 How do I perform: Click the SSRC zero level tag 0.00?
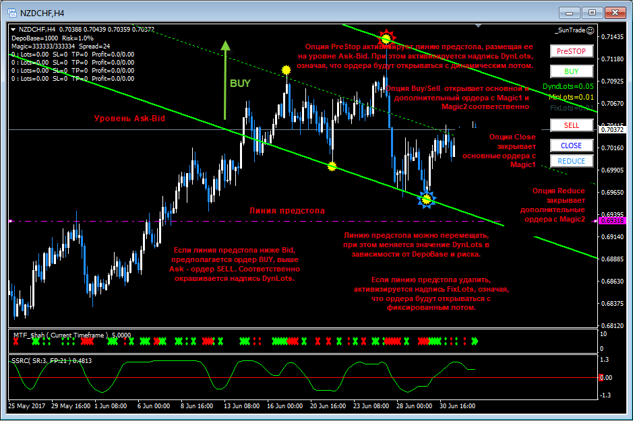coord(606,377)
